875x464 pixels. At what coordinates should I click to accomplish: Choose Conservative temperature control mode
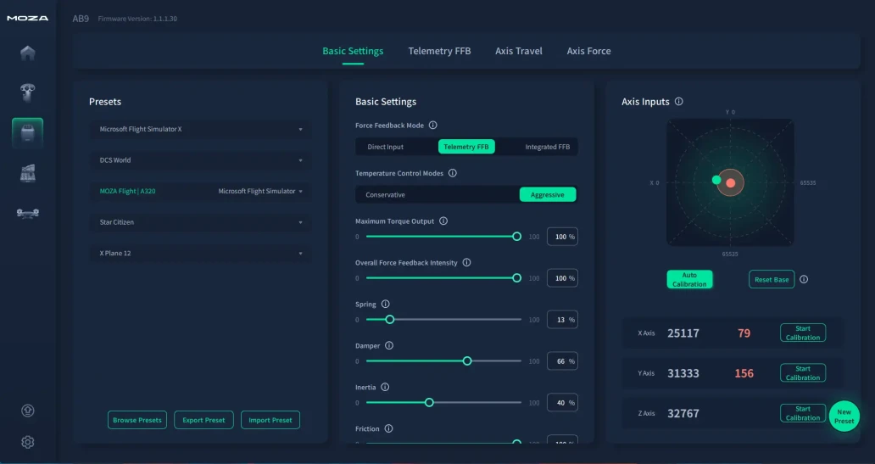coord(385,195)
